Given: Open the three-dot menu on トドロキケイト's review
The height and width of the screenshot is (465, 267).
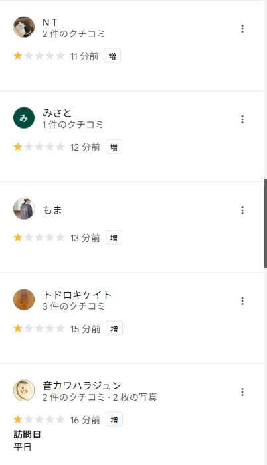Looking at the screenshot, I should coord(242,301).
